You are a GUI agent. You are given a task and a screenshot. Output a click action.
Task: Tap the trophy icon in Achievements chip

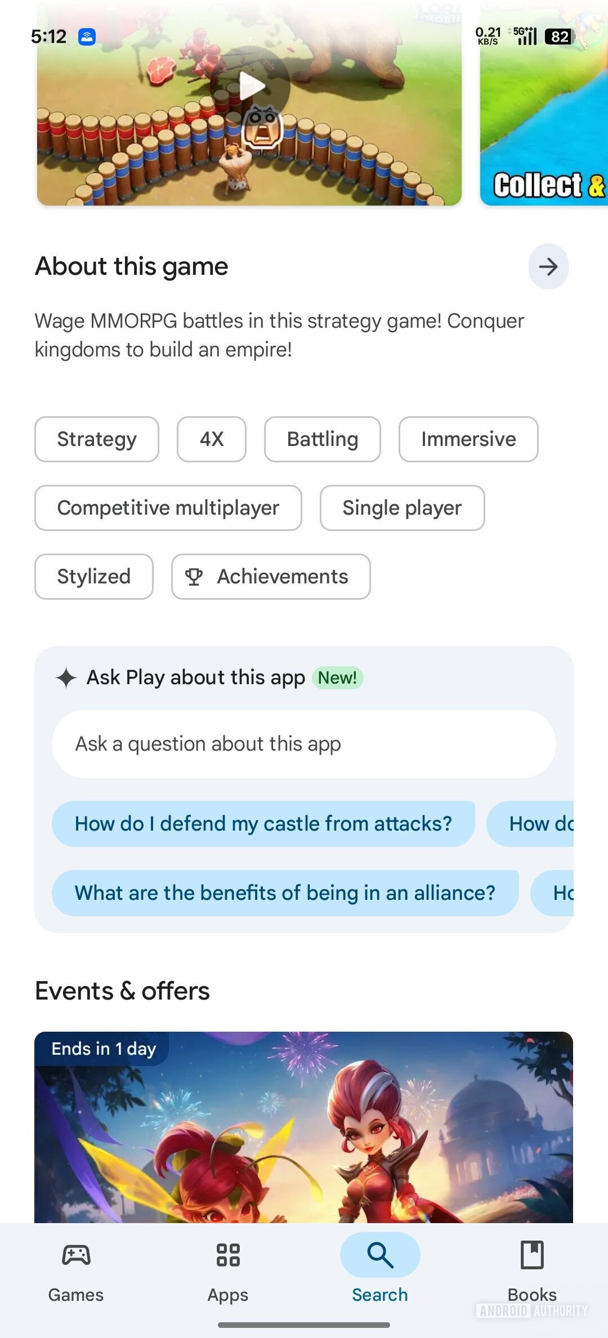194,577
